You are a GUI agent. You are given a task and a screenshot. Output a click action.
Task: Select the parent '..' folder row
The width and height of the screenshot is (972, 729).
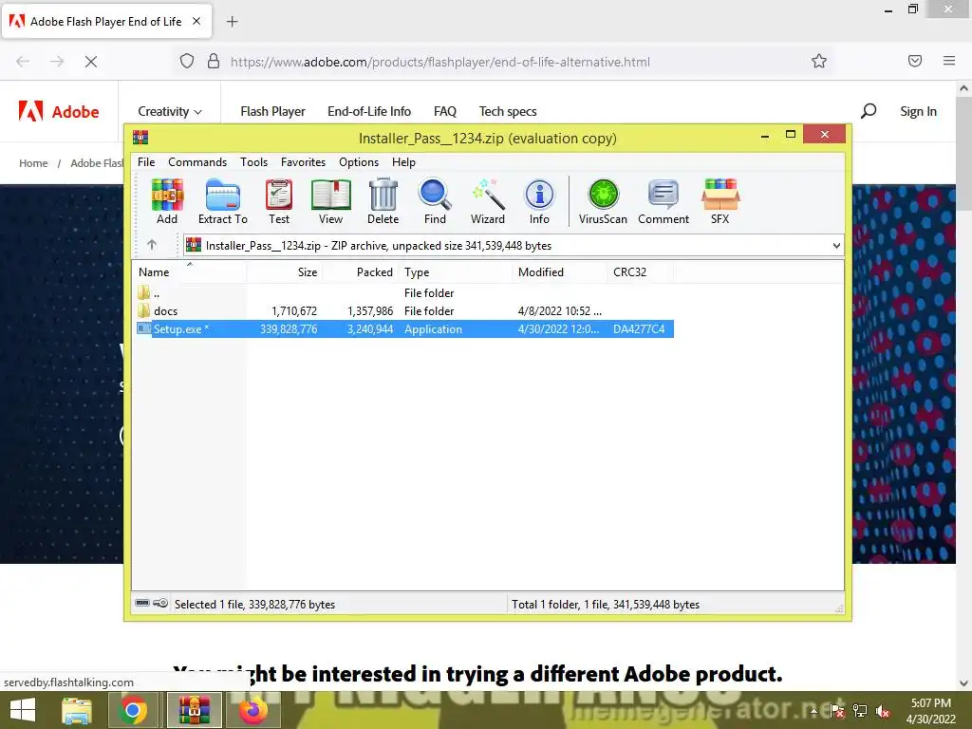[404, 293]
